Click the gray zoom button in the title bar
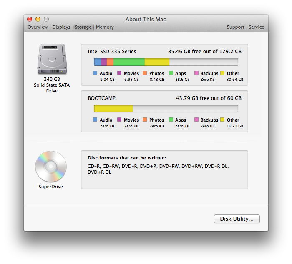This screenshot has height=264, width=292. click(x=46, y=19)
